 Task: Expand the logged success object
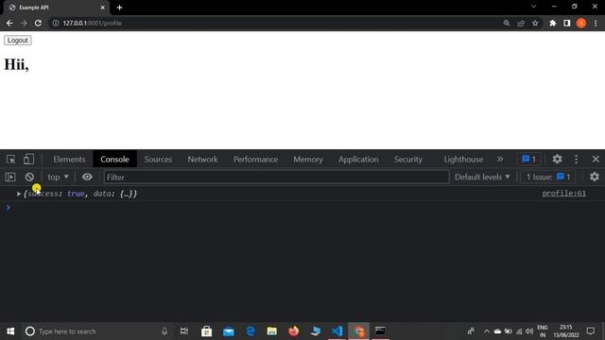[x=19, y=194]
